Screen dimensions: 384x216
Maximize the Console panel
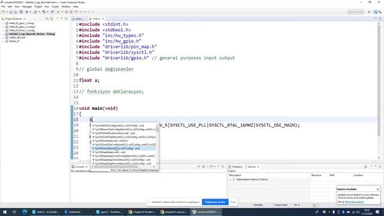click(223, 167)
